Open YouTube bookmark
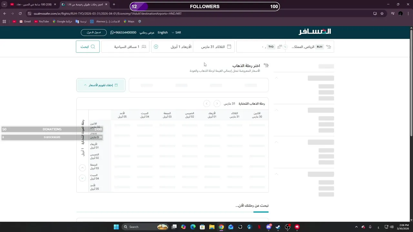 click(x=41, y=22)
